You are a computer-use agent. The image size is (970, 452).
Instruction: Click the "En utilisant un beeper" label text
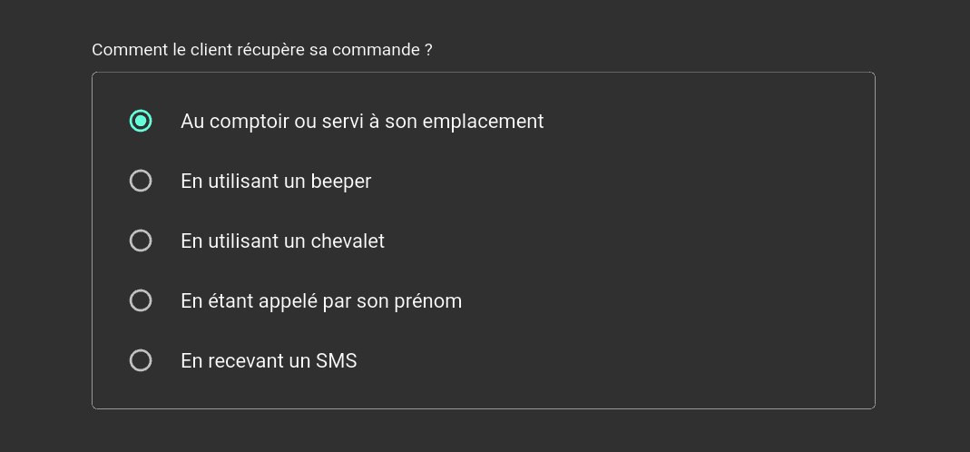pos(276,182)
